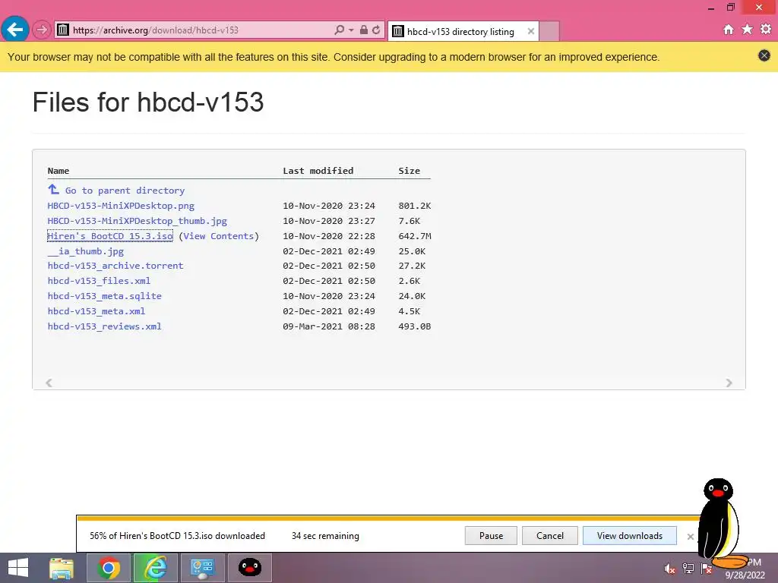Pause the Hiren's BootCD download
Screen dimensions: 778x583
[x=492, y=536]
